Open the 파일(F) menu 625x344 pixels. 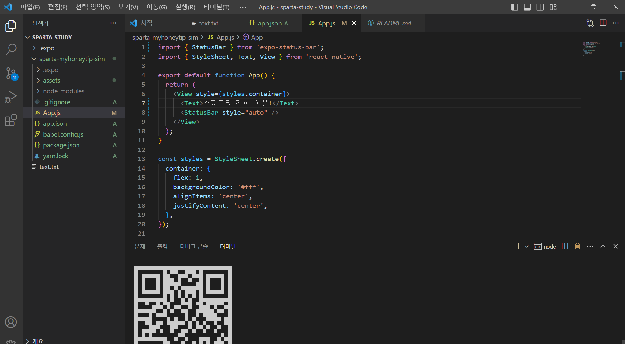click(x=30, y=7)
